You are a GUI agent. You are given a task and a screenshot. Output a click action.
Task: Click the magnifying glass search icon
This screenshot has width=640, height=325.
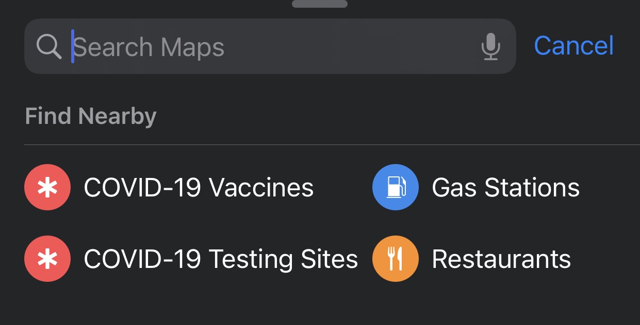49,47
